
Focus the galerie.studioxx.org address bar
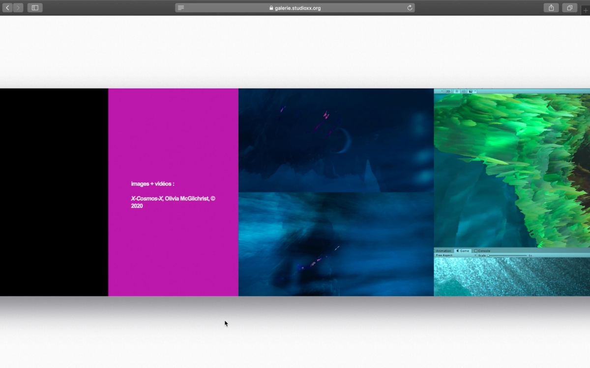pos(295,8)
